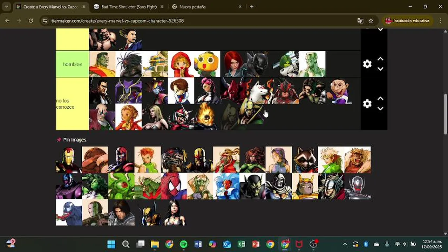Open File Explorer from the taskbar
This screenshot has height=252, width=448.
point(155,244)
